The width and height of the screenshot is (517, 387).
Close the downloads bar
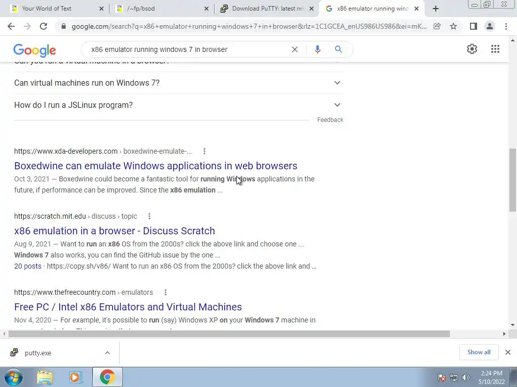508,352
